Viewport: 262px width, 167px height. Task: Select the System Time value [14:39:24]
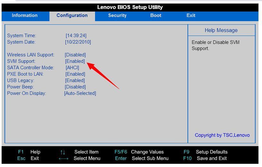pyautogui.click(x=76, y=36)
